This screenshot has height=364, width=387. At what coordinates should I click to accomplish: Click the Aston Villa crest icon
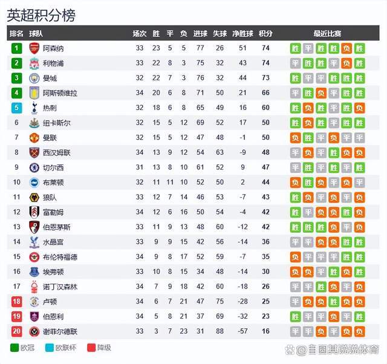pyautogui.click(x=34, y=93)
